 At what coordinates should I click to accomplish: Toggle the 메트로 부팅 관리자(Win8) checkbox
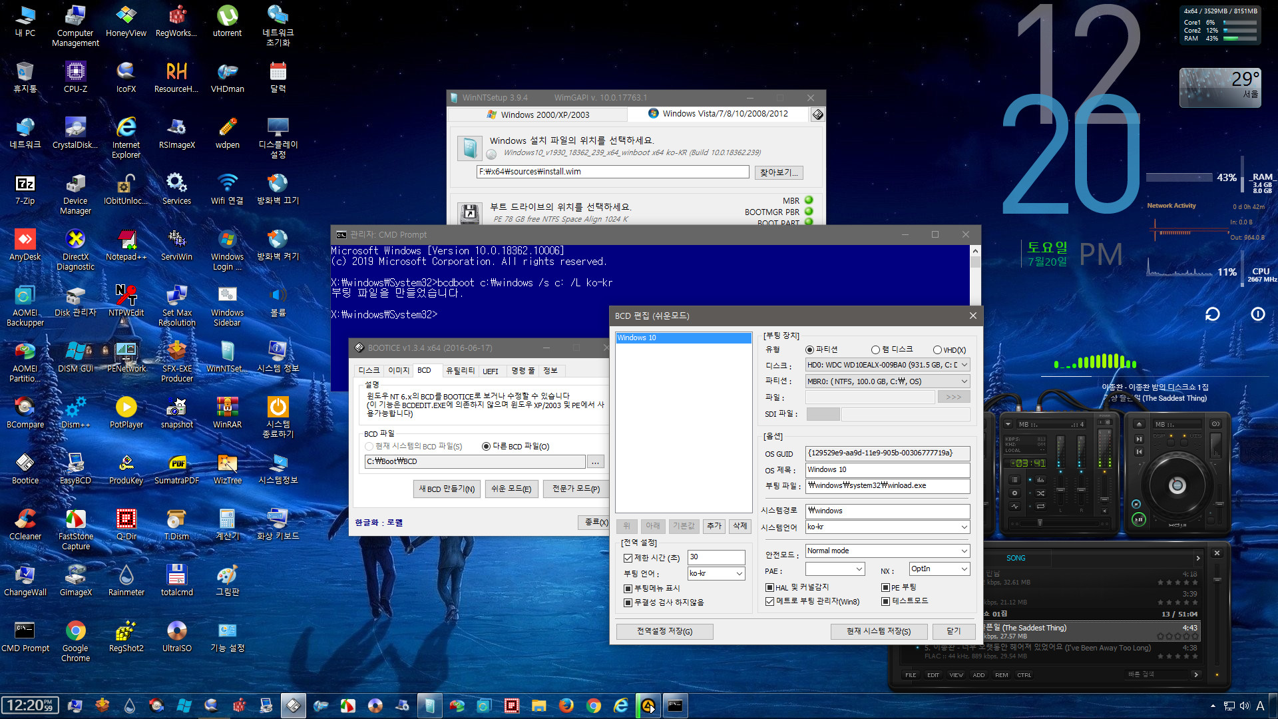click(x=769, y=601)
